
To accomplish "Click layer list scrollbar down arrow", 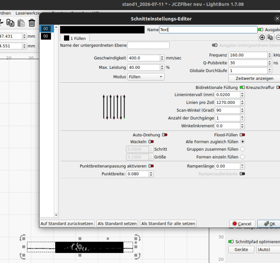I will point(56,215).
